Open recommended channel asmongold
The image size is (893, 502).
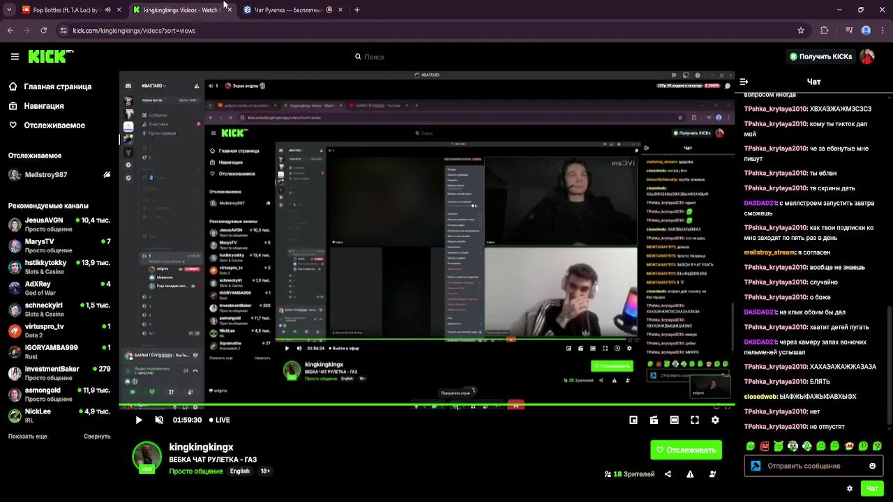click(59, 395)
